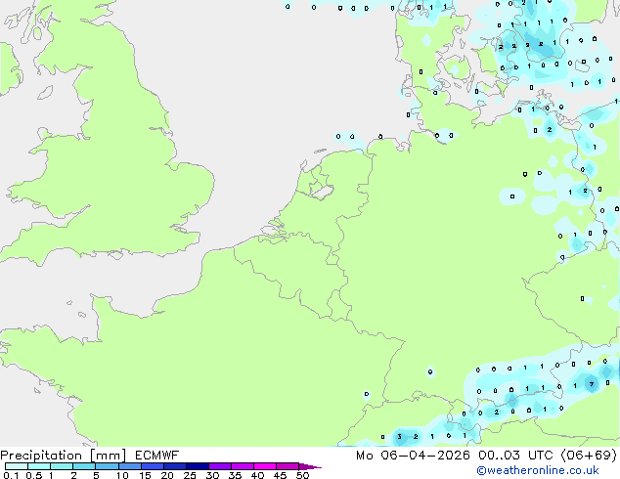The image size is (620, 479).
Task: Pick the 40–45 mm magenta legend swatch
Action: (265, 466)
